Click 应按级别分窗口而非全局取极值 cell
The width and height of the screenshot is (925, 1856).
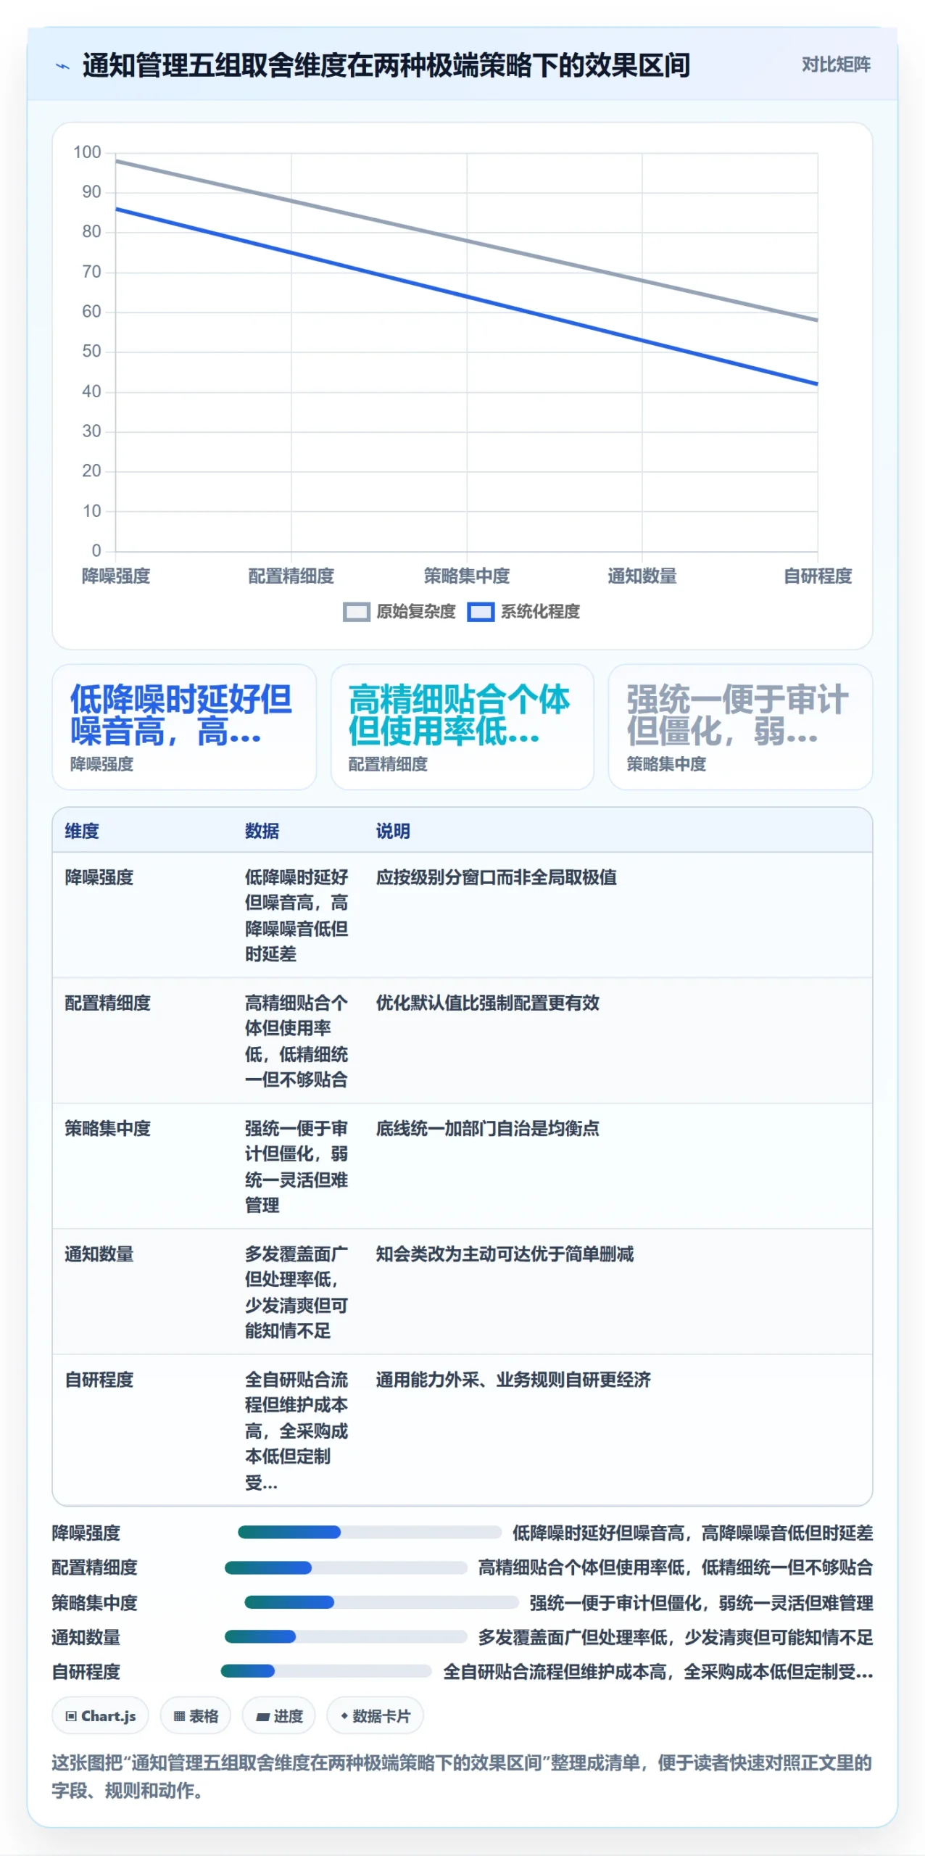point(497,877)
